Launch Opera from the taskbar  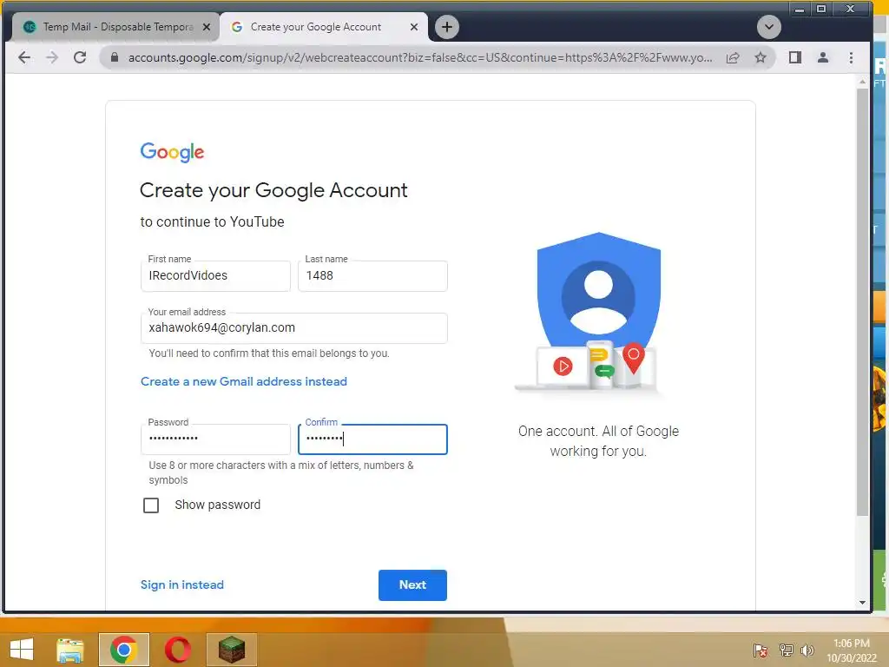177,650
